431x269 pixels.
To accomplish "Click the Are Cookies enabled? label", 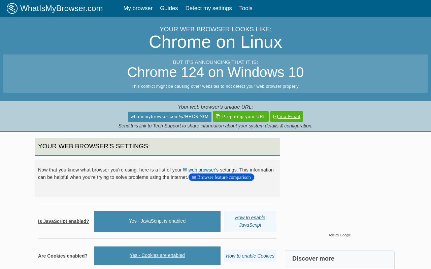I will (x=63, y=256).
